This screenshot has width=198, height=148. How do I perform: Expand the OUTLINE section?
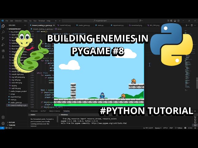click(11, 122)
